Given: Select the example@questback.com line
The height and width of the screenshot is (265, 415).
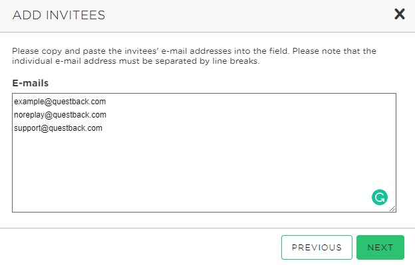Looking at the screenshot, I should [x=60, y=102].
